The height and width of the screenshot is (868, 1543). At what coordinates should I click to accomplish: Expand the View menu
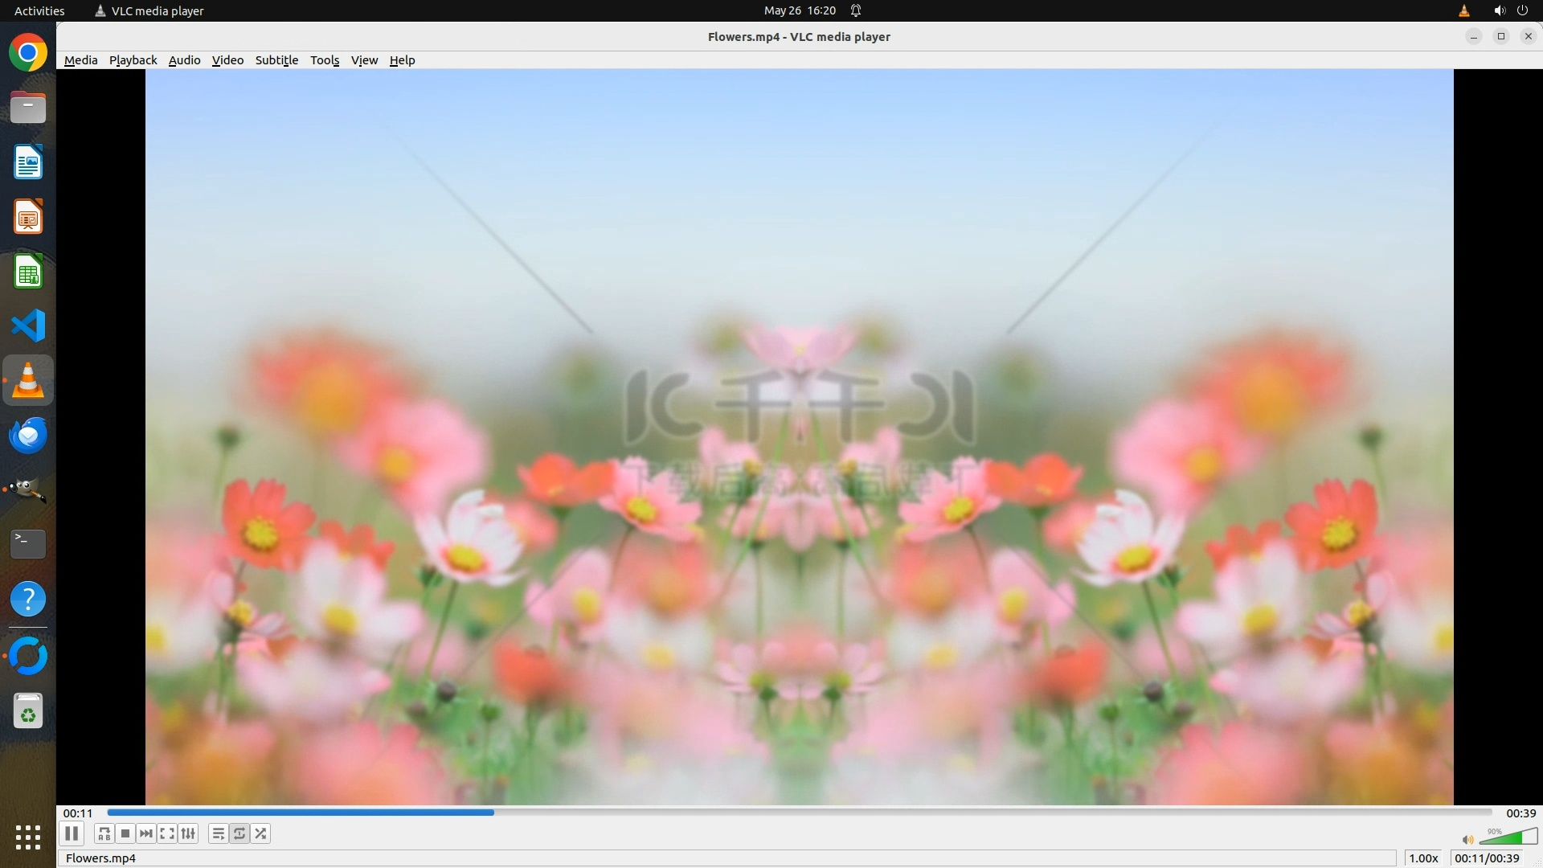click(364, 60)
